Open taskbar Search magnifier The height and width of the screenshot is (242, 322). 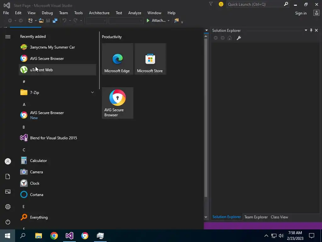click(23, 236)
